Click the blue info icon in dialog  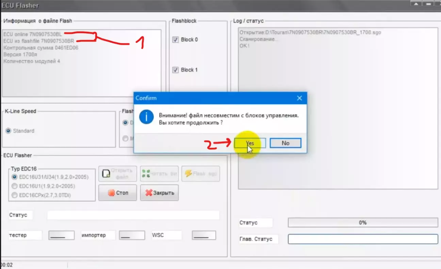(x=146, y=117)
